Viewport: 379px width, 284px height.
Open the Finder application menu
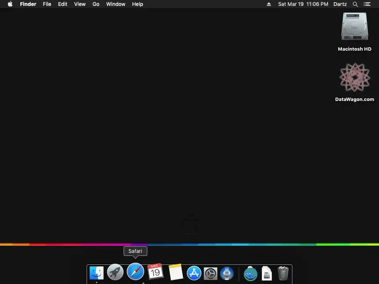[28, 4]
